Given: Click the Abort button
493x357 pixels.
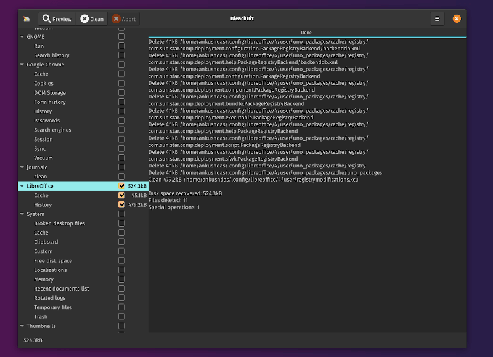Looking at the screenshot, I should coord(124,19).
